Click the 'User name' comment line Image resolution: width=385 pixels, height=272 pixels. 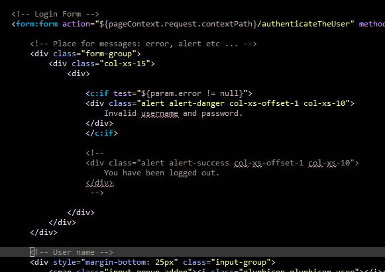coord(72,252)
